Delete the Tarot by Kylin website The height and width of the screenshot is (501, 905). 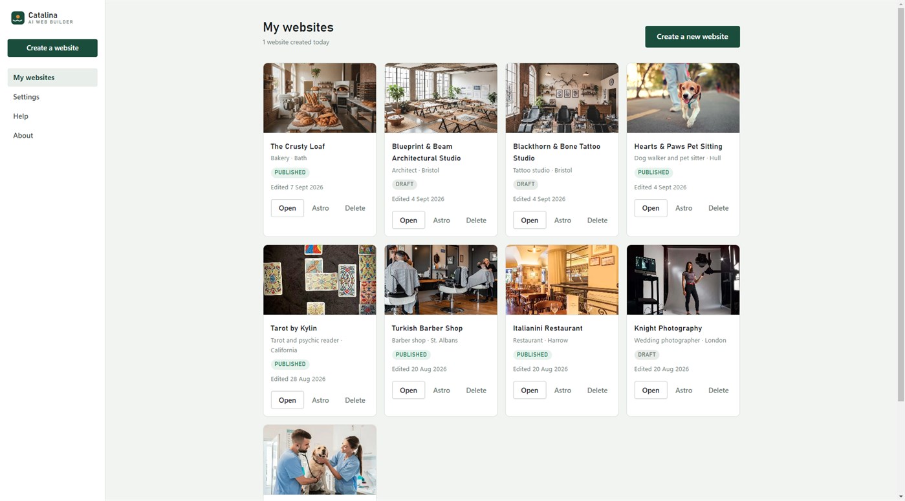(x=355, y=400)
